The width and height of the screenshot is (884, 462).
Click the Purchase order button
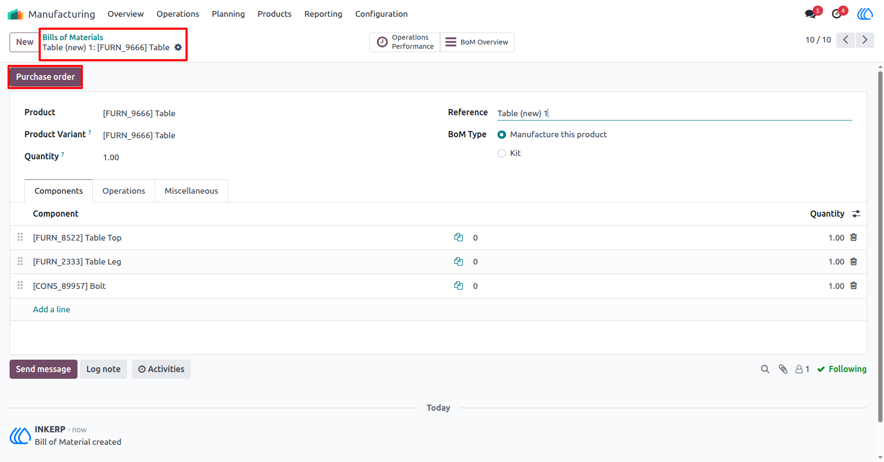pyautogui.click(x=45, y=77)
